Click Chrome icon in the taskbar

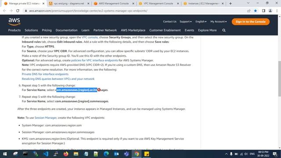click(x=137, y=154)
